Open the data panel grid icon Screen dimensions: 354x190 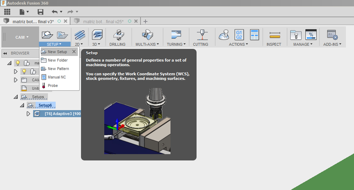7,12
